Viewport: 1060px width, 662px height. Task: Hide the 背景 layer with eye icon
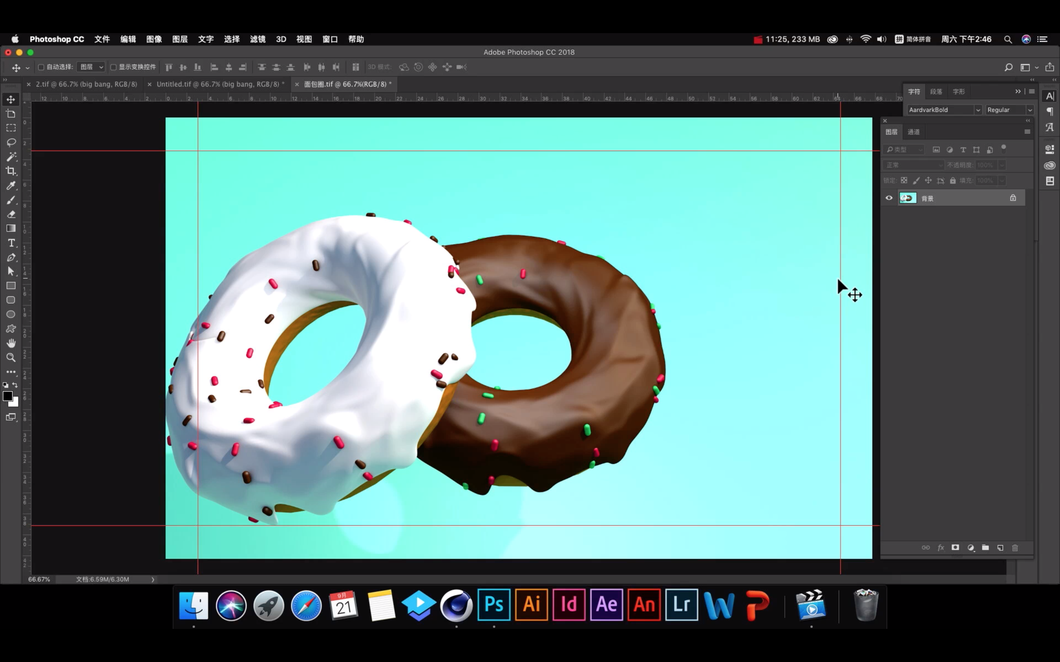tap(889, 198)
